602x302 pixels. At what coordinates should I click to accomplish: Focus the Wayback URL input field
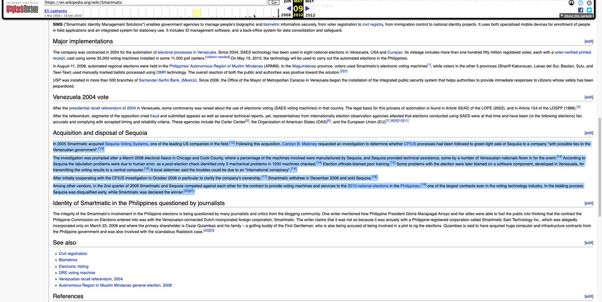click(155, 2)
